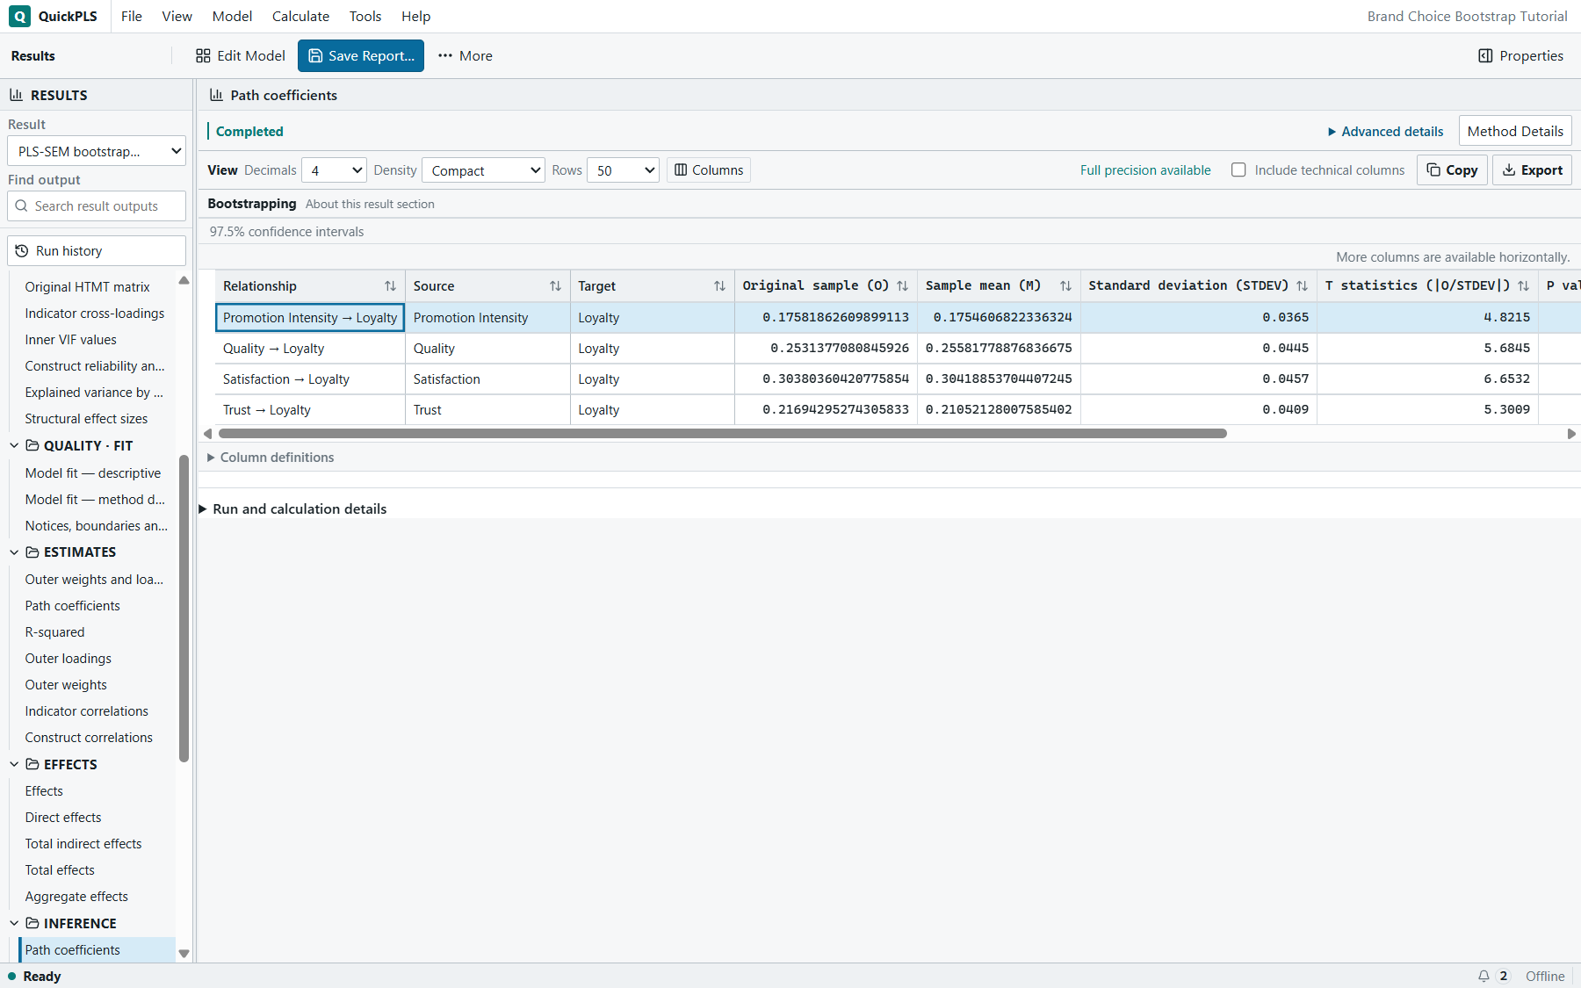Click Full precision available link
Image resolution: width=1581 pixels, height=988 pixels.
1145,169
